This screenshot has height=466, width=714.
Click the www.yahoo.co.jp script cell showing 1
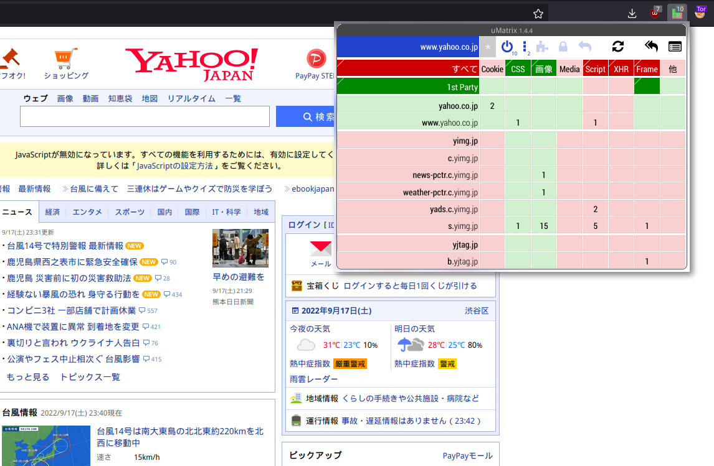pyautogui.click(x=595, y=123)
